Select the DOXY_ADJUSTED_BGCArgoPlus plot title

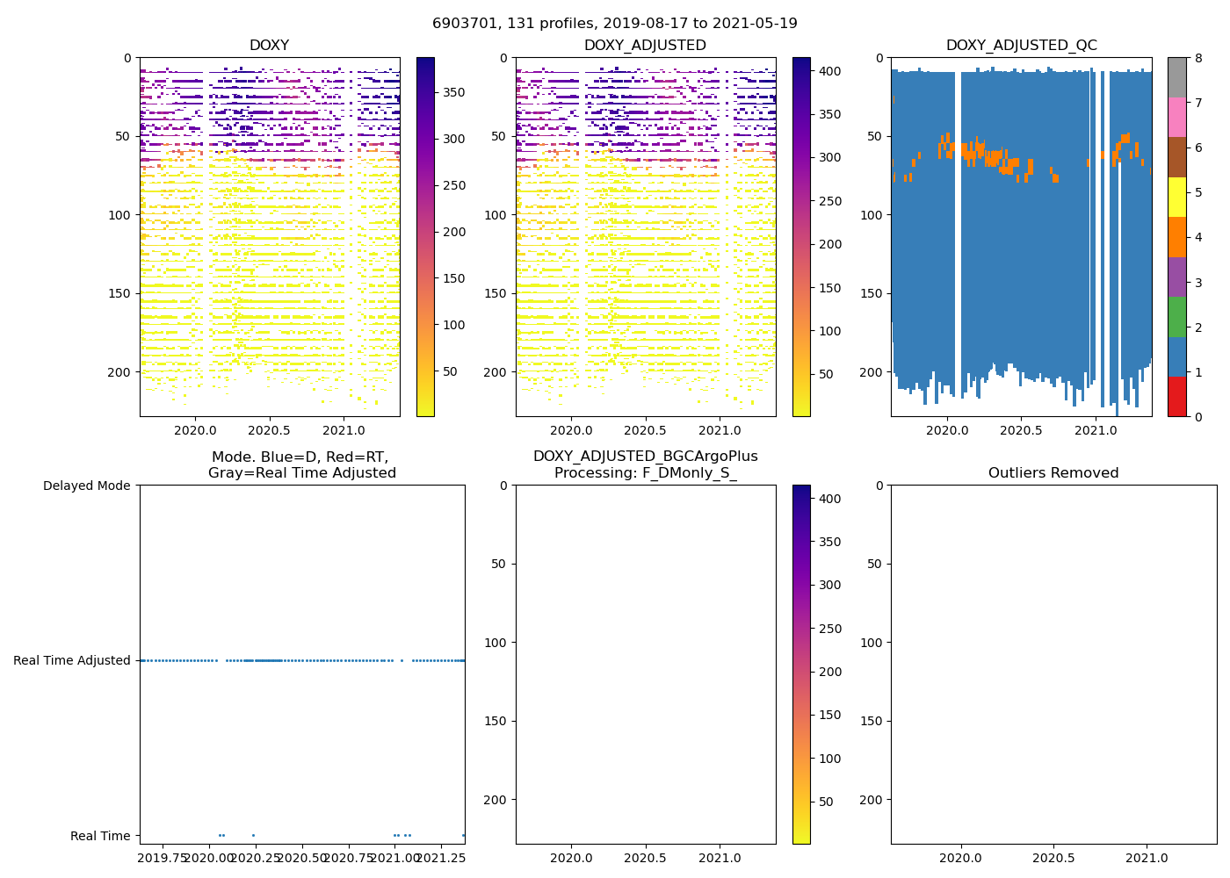(x=645, y=464)
